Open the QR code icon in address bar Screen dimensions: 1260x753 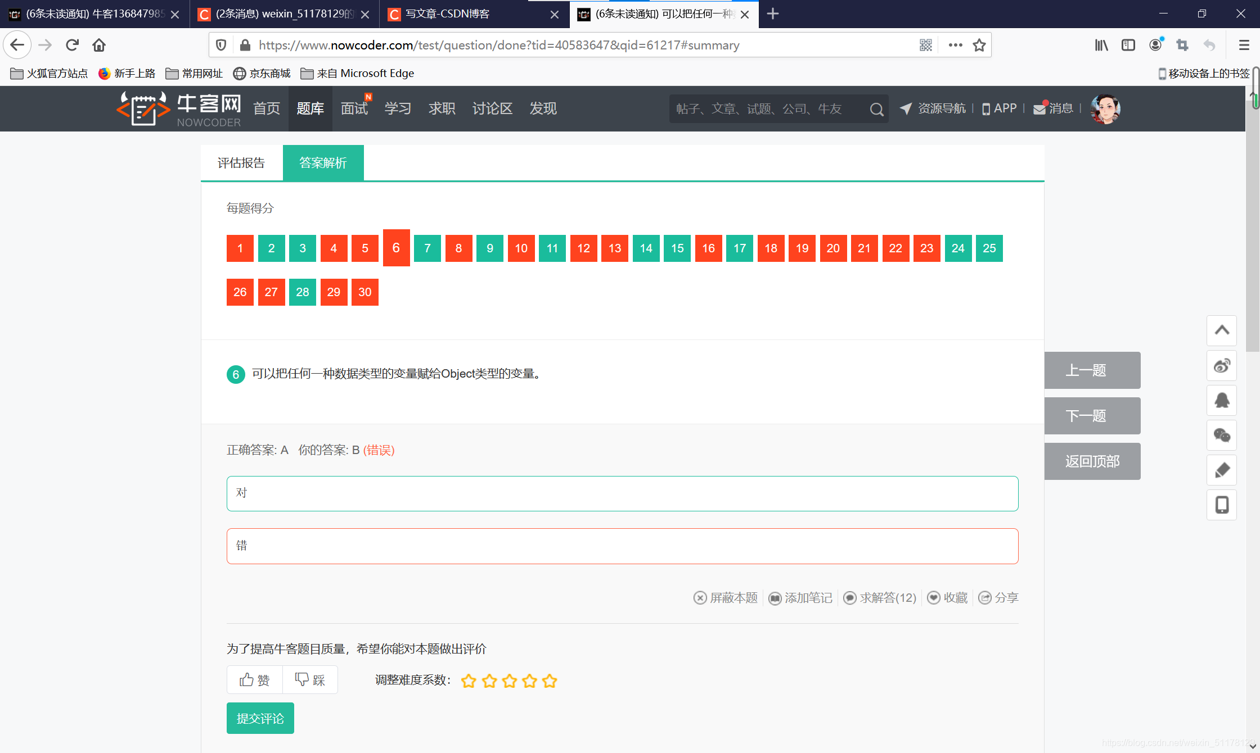tap(926, 45)
